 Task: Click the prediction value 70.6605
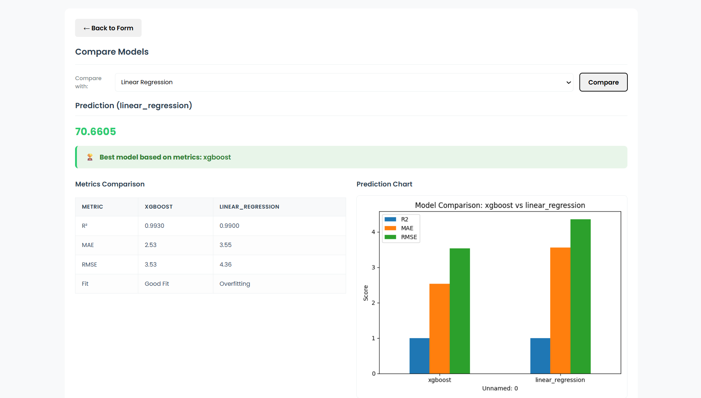pos(95,131)
